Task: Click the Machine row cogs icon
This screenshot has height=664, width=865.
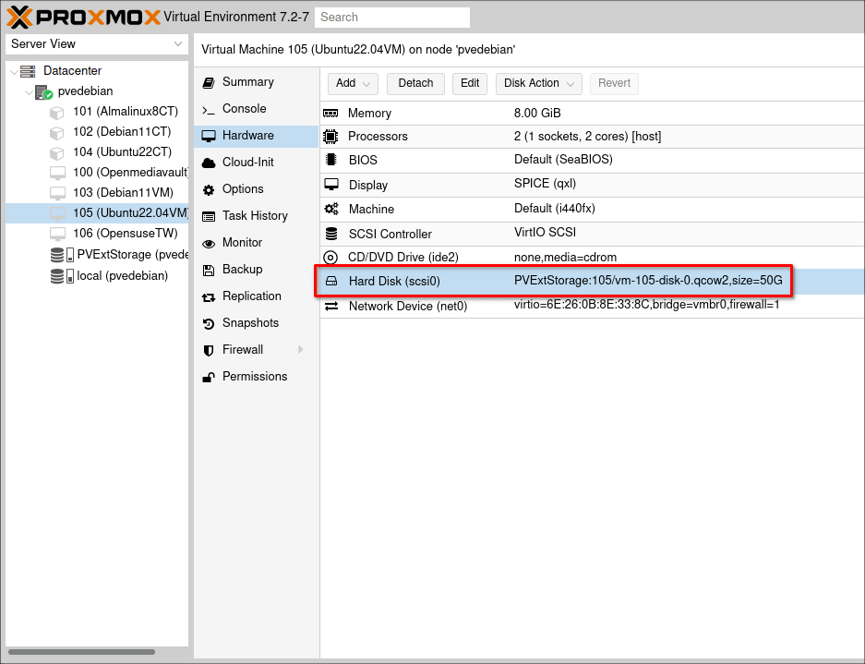Action: (x=331, y=210)
